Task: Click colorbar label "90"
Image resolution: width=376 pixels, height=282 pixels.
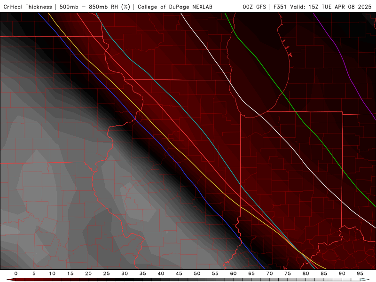Action: [x=342, y=274]
